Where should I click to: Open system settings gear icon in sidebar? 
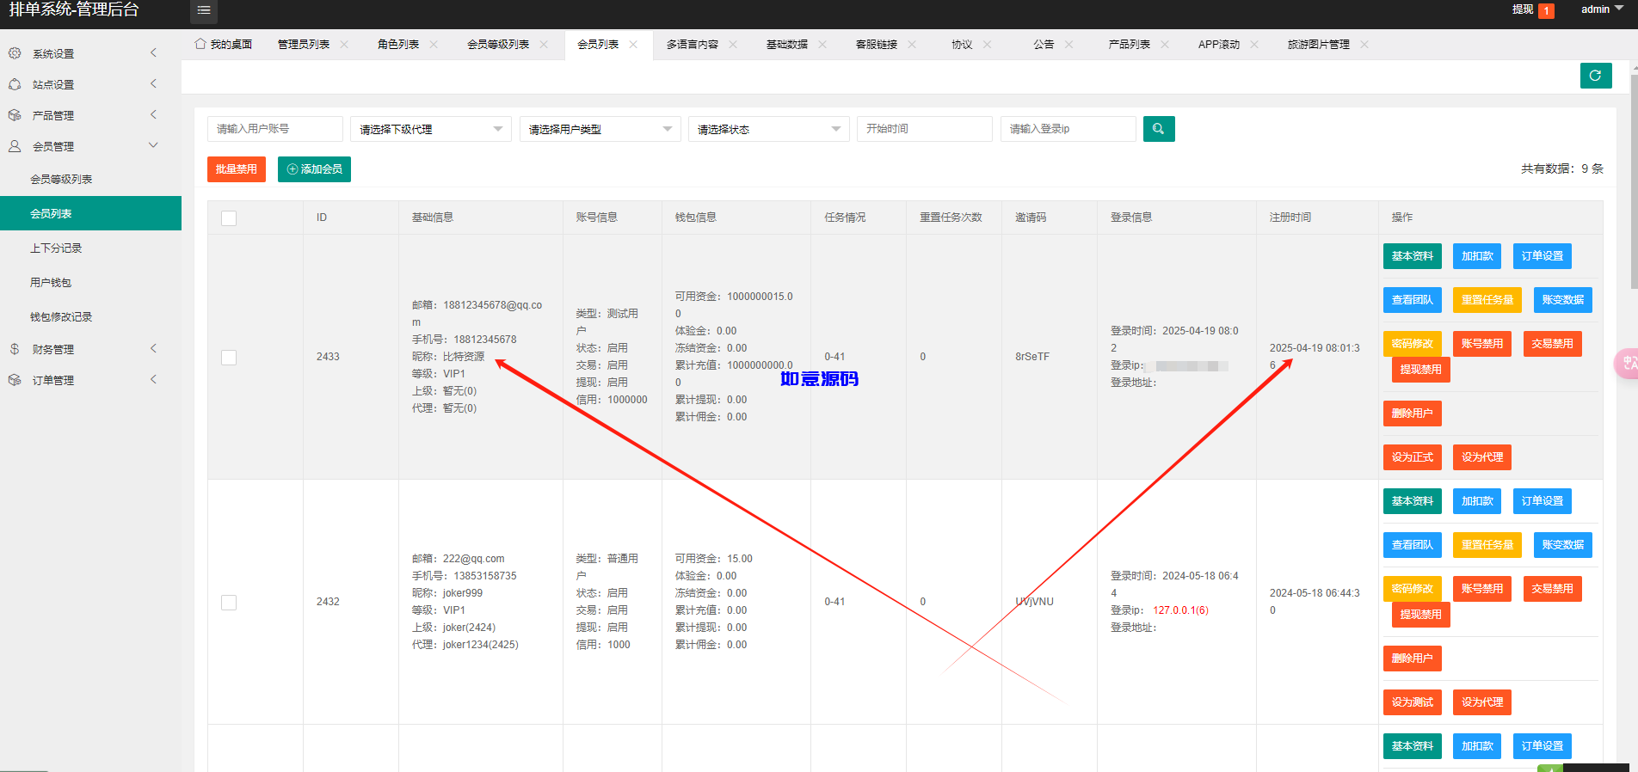[15, 53]
